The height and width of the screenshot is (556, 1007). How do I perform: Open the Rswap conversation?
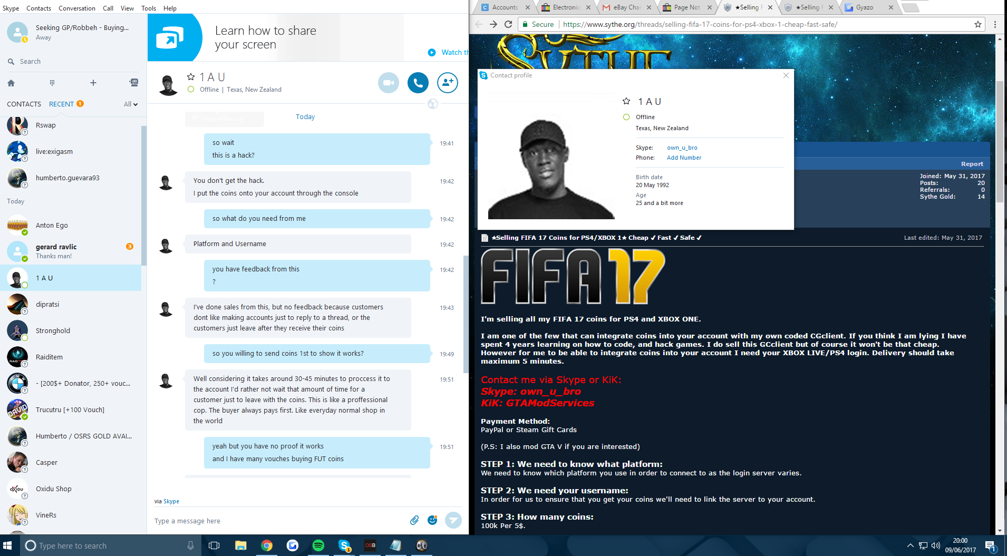click(x=71, y=125)
